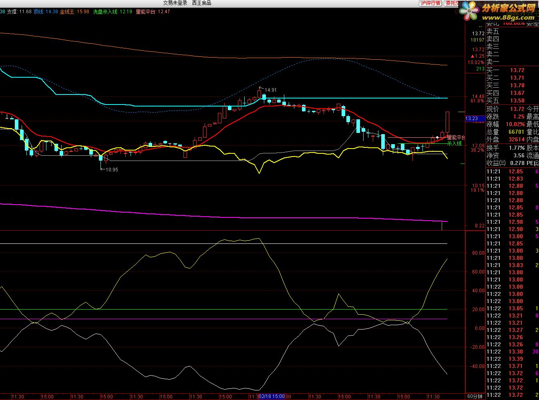Screen dimensions: 539x400
Task: Select the 卖二 order book row
Action: 512,54
